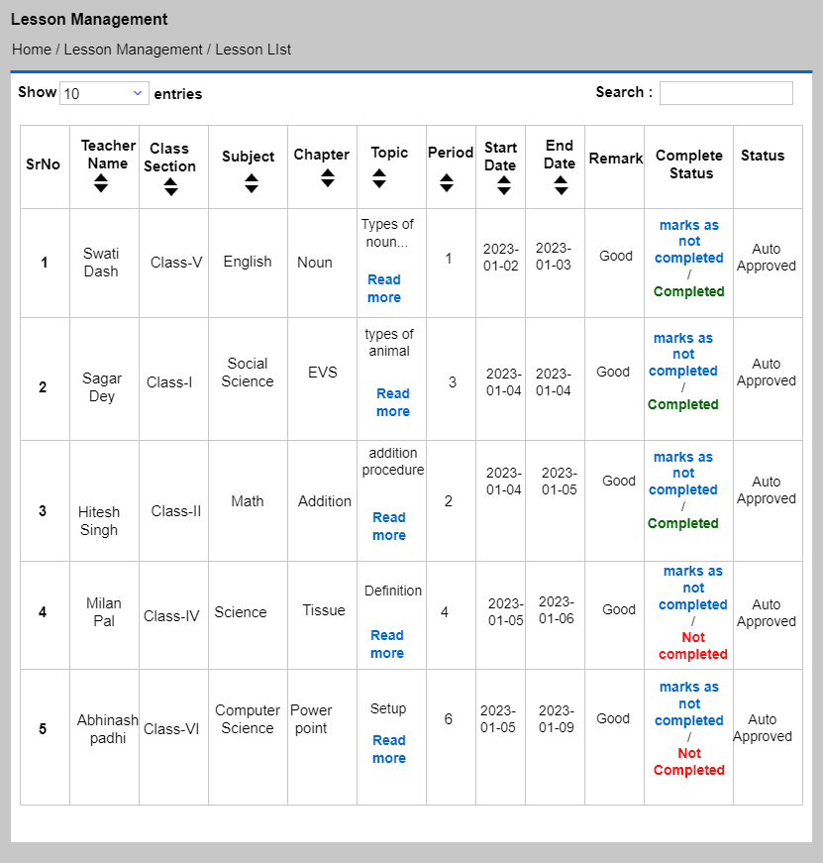
Task: Select English subject cell
Action: tap(248, 262)
